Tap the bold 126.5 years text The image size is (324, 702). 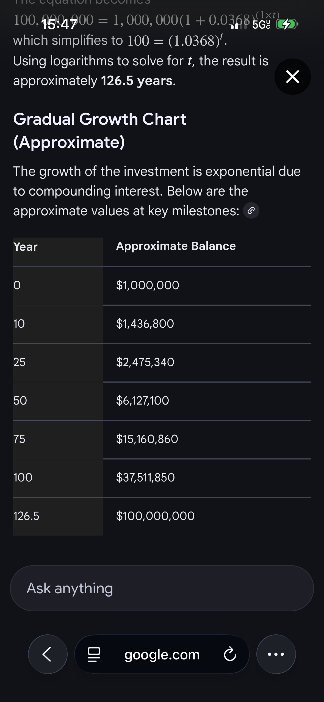point(137,81)
